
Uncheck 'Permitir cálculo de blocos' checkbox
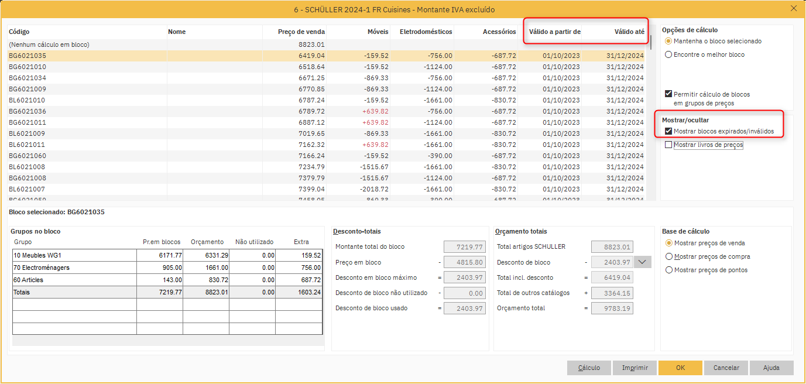[668, 94]
